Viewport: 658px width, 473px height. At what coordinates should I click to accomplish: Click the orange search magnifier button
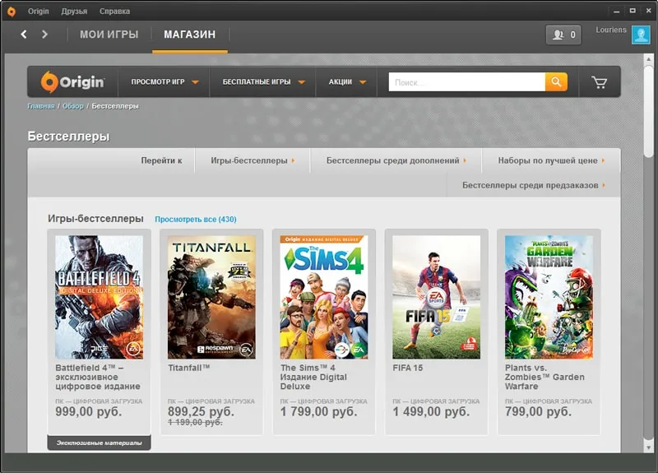click(x=556, y=81)
